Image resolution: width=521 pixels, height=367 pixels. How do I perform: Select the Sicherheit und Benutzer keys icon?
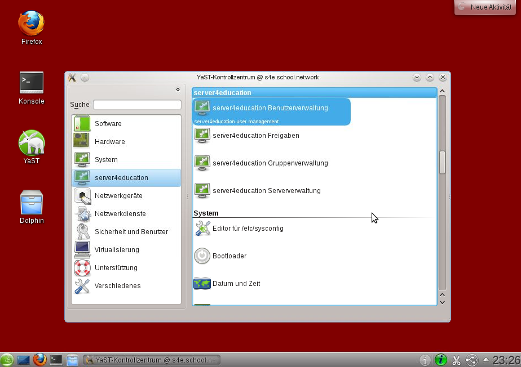click(x=82, y=231)
